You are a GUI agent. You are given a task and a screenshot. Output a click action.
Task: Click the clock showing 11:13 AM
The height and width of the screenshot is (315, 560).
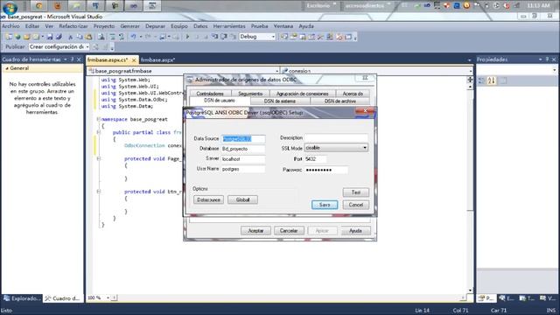(x=538, y=5)
